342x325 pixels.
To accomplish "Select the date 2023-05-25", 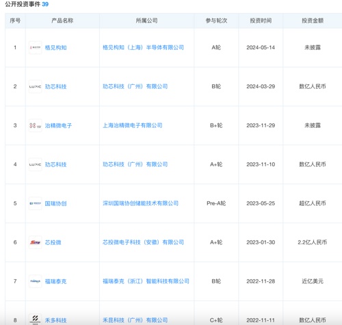I will click(x=261, y=203).
